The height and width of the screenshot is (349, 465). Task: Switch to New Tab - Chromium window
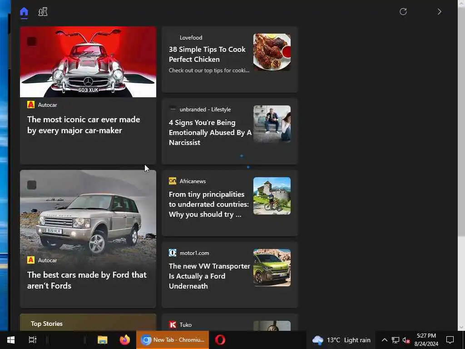(173, 340)
